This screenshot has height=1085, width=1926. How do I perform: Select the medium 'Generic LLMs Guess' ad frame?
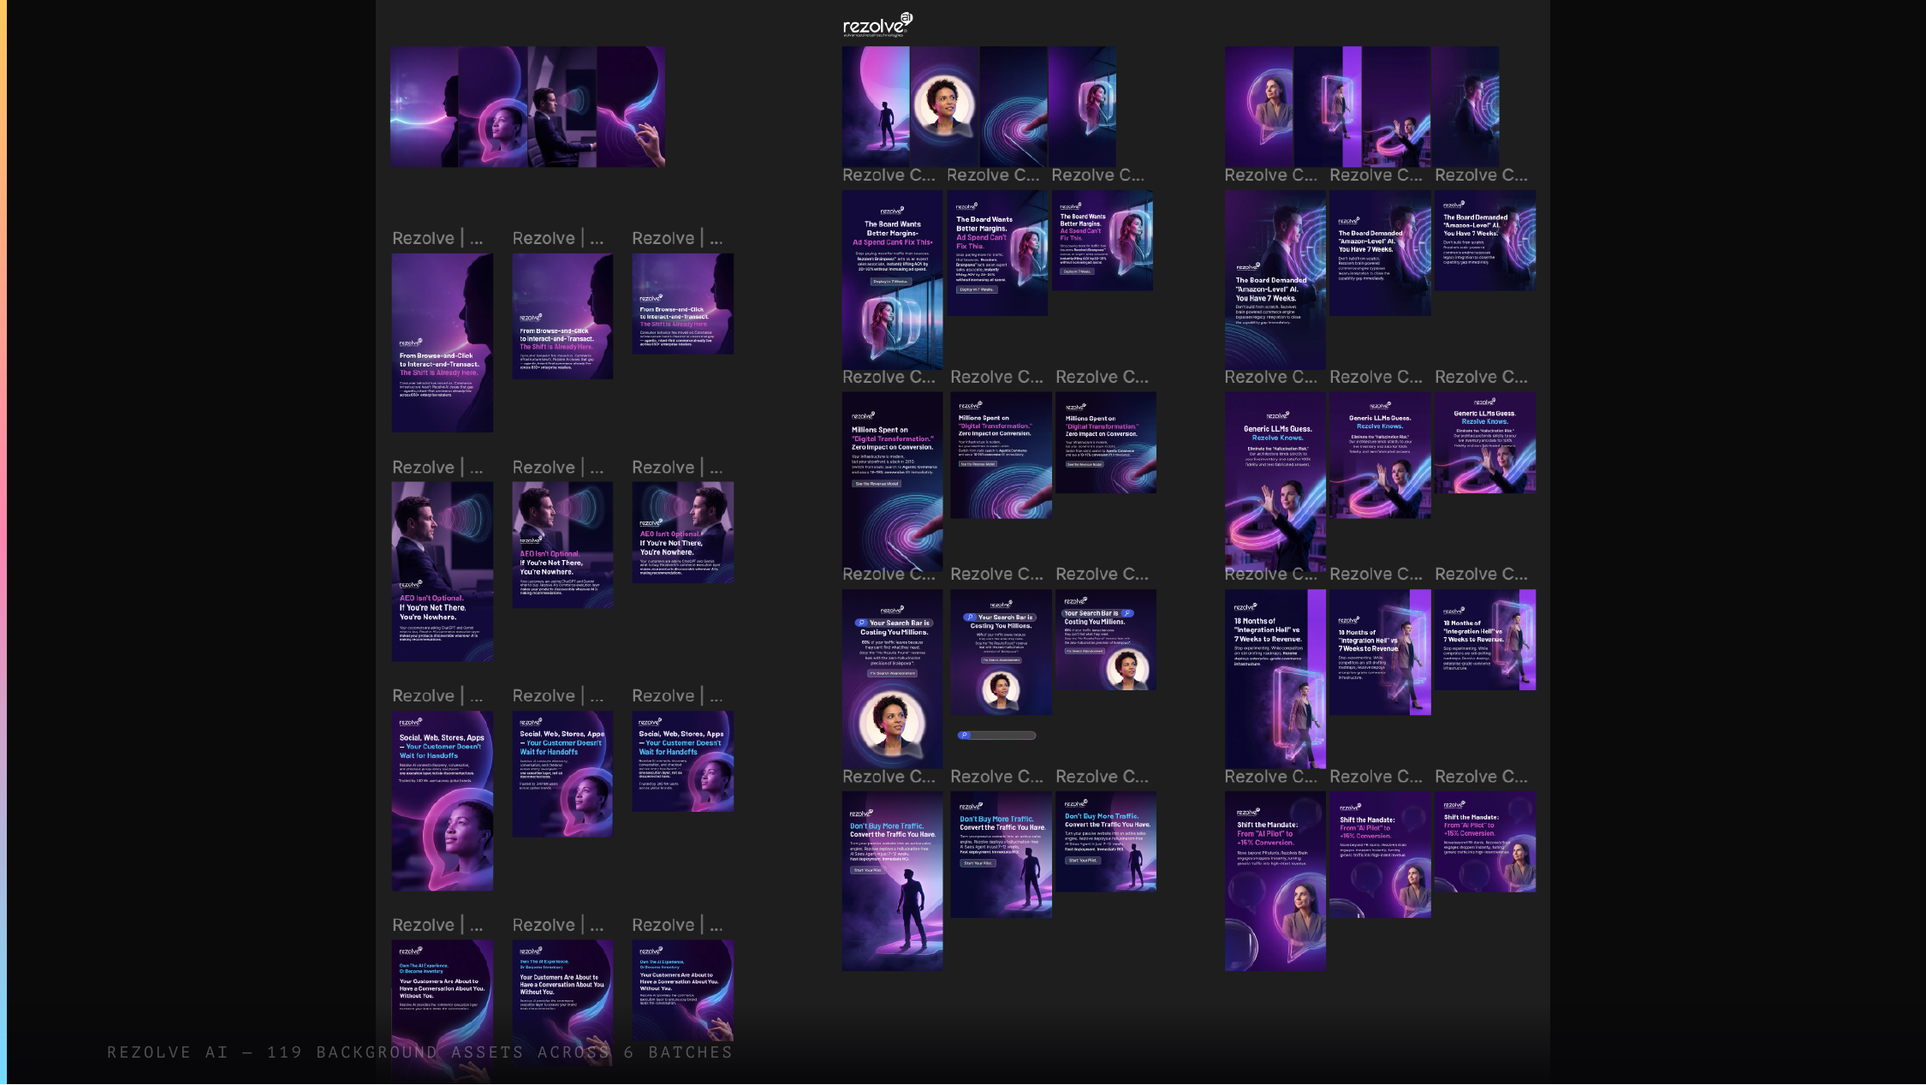(1380, 455)
